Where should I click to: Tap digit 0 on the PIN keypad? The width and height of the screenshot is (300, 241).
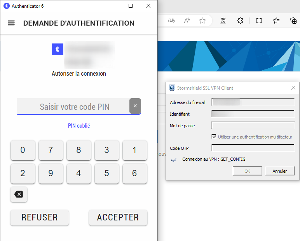23,150
